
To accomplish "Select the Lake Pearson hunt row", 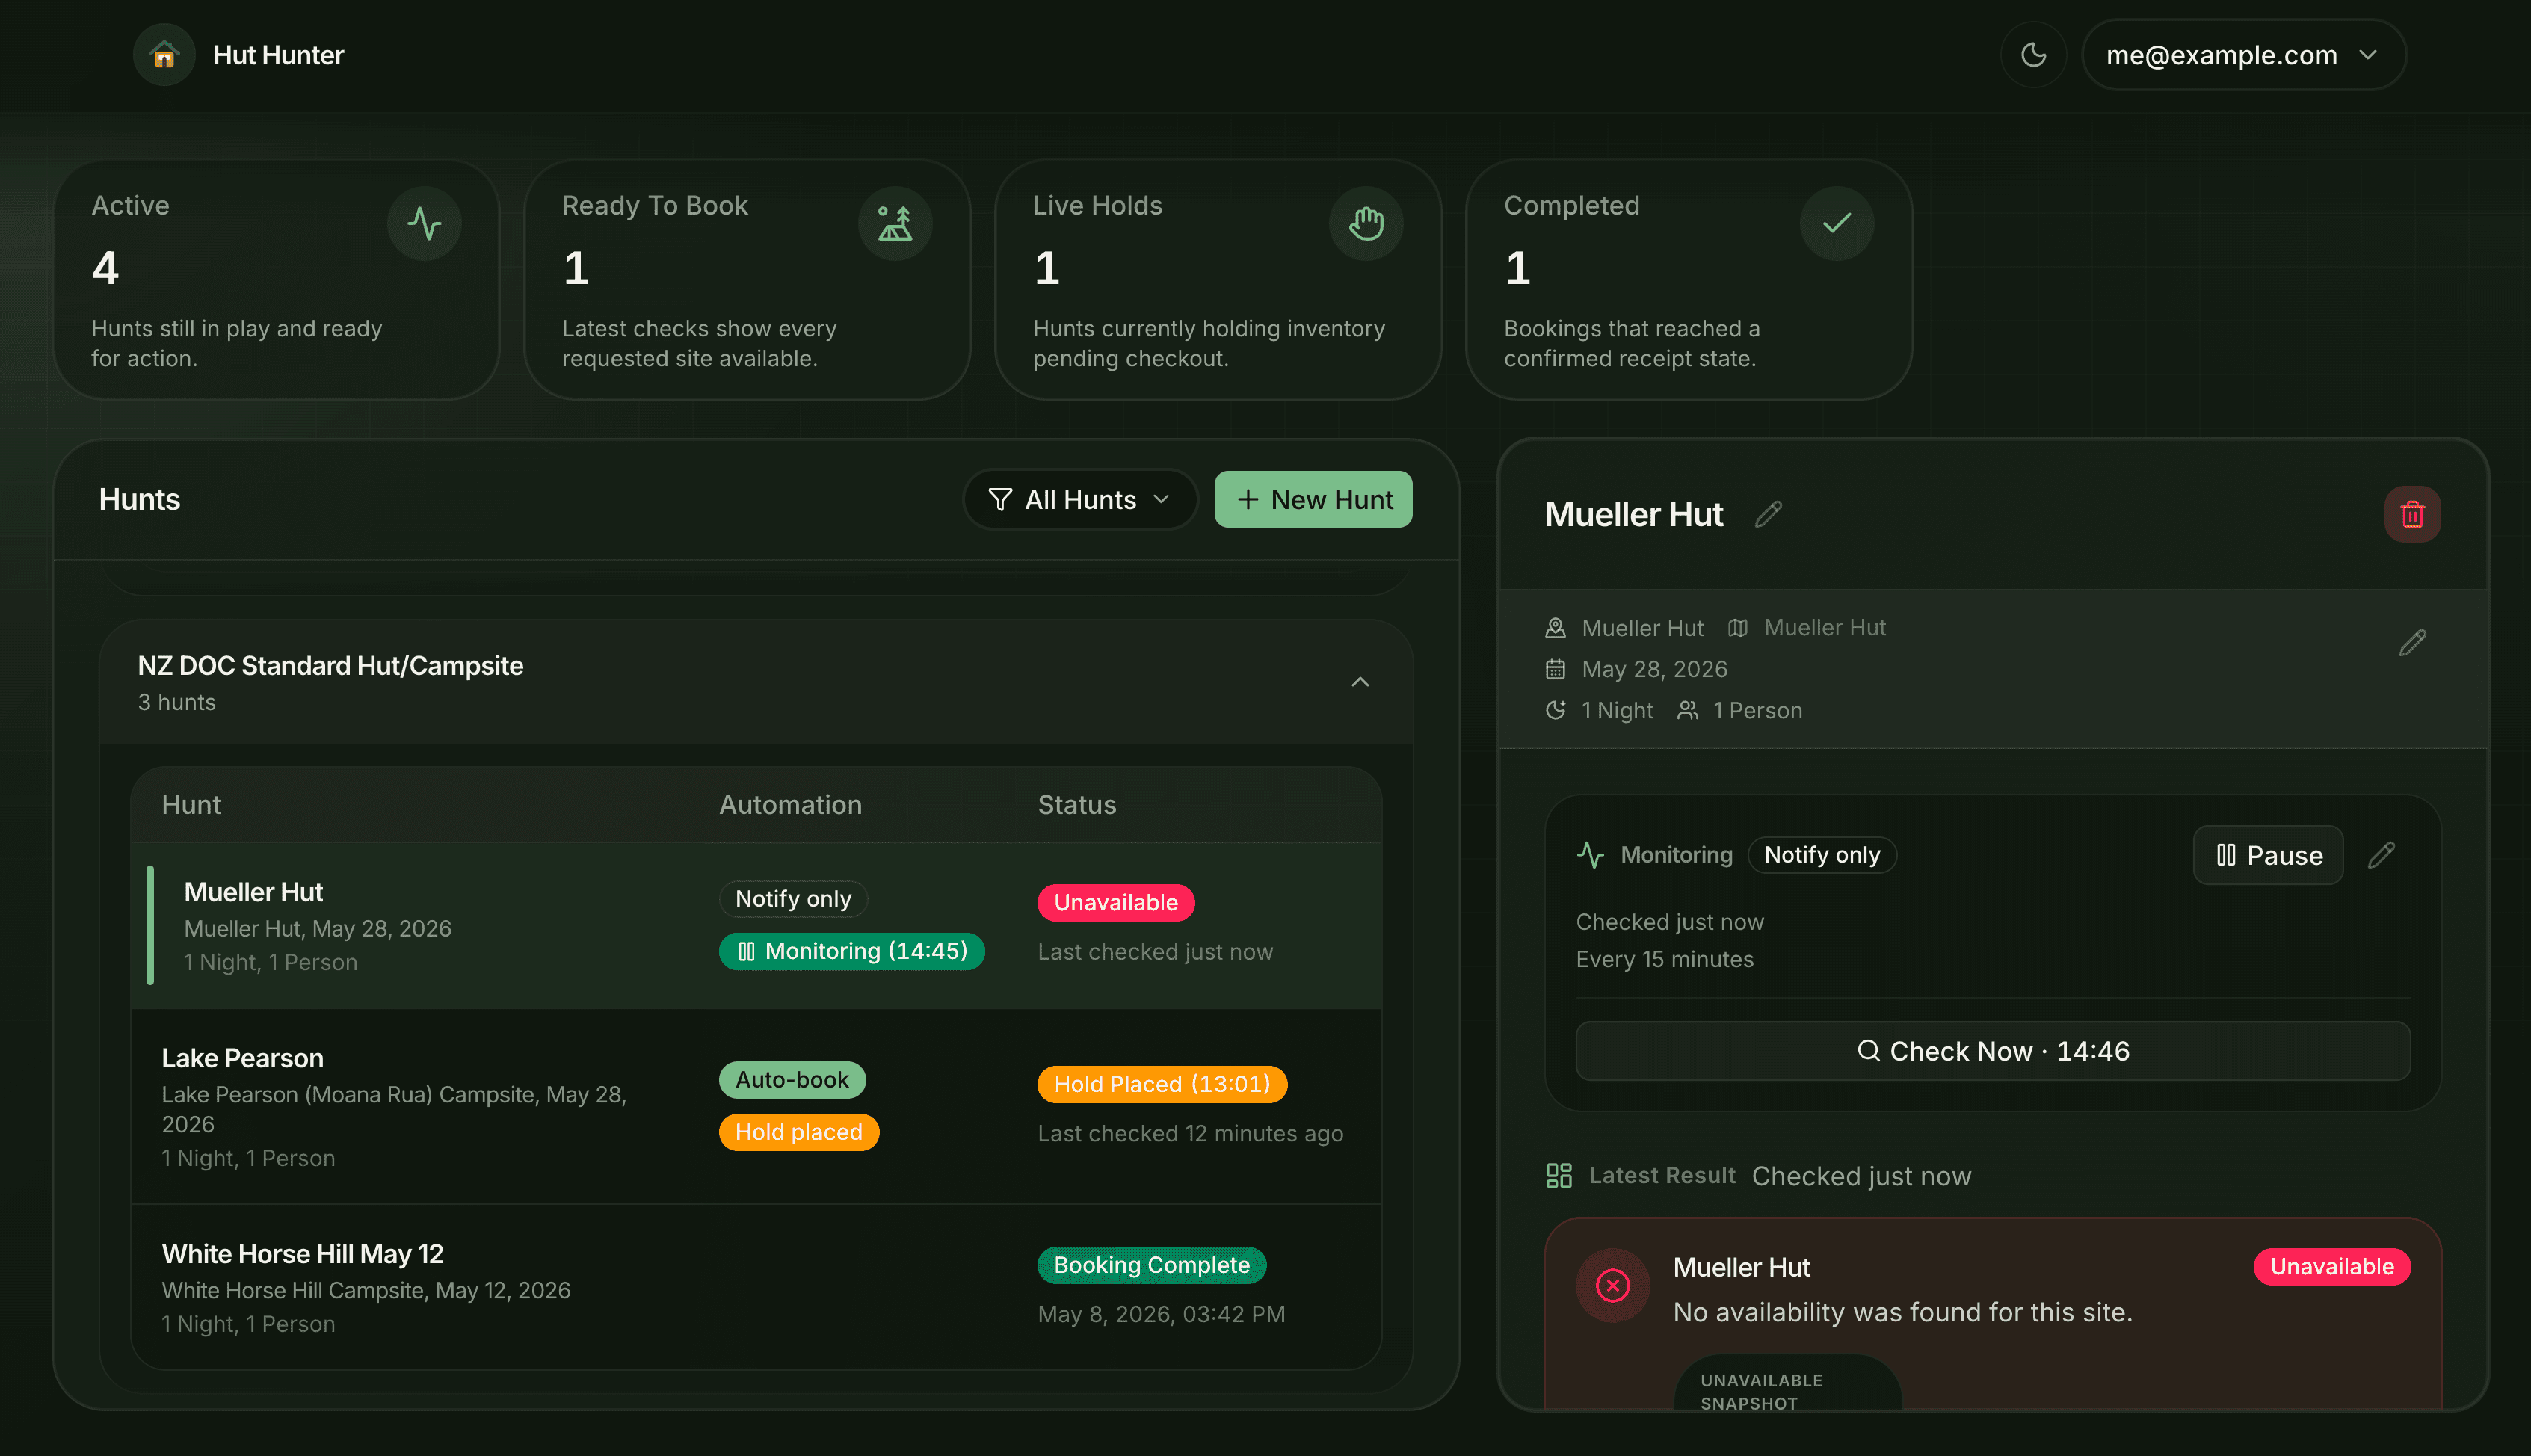I will 756,1107.
